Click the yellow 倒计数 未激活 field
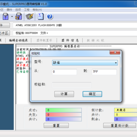137x137 pixels. point(126,110)
